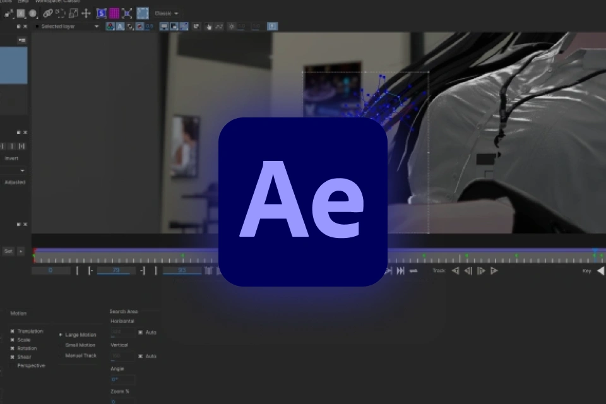Click the white corner-arrow icon in view toolbar
This screenshot has height=404, width=606.
[x=196, y=27]
